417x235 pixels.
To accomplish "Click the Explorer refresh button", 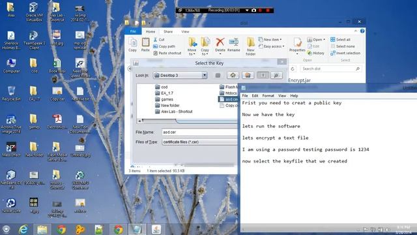I will coord(293,69).
